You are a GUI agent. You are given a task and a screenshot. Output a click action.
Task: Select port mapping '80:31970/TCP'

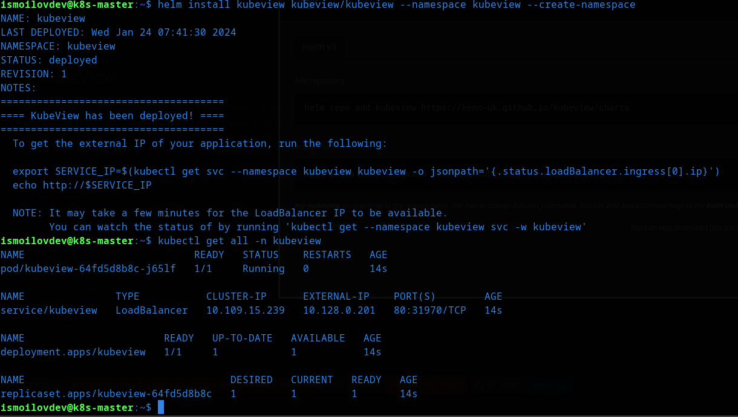point(430,311)
